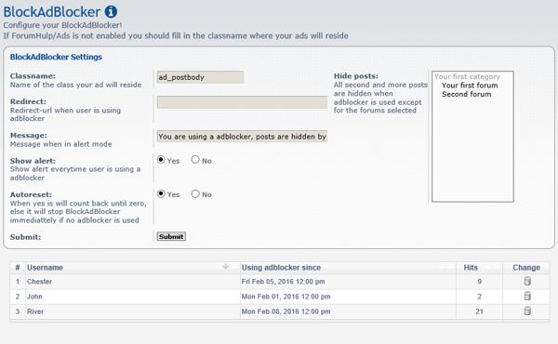Click 'Your first category' group label

pyautogui.click(x=467, y=77)
